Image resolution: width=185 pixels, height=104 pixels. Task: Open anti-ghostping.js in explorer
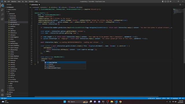click(15, 24)
